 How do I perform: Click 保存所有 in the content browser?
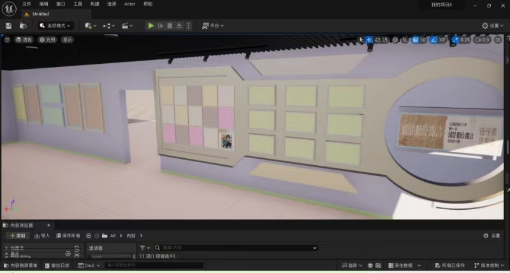68,235
